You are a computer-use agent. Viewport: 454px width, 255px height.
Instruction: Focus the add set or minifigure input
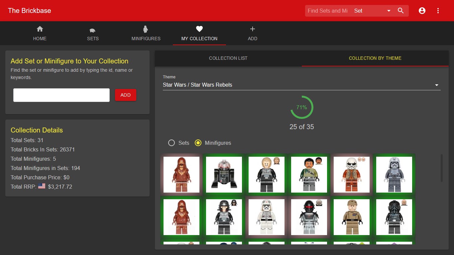coord(61,95)
